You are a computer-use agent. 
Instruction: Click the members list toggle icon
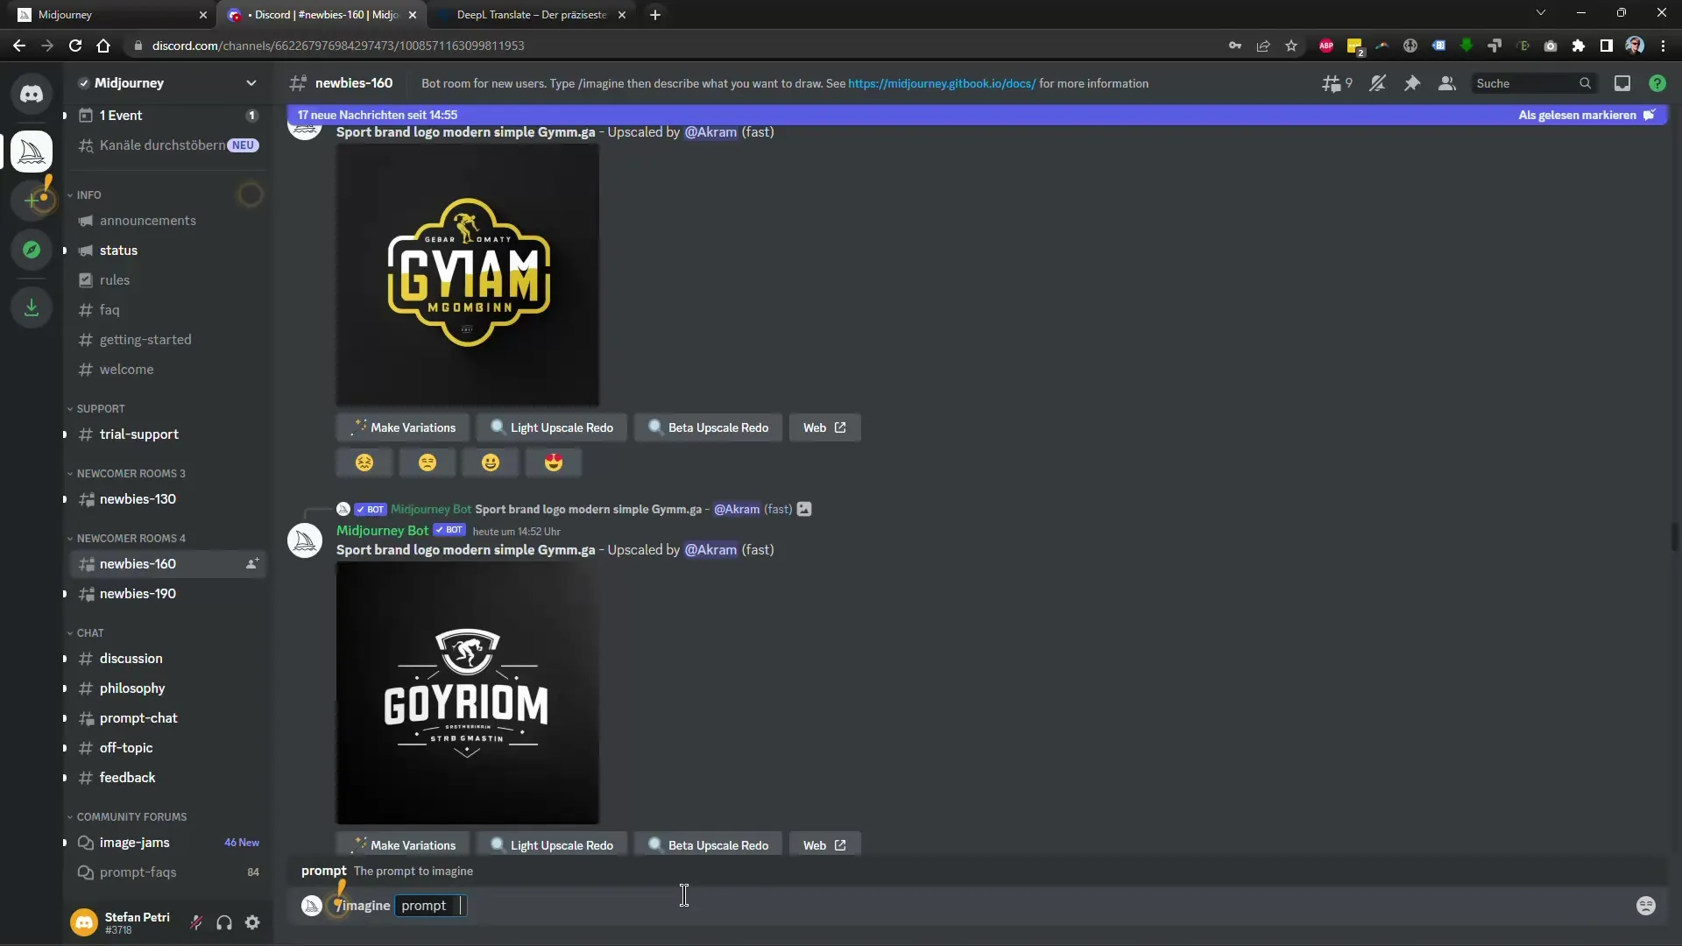(1445, 82)
